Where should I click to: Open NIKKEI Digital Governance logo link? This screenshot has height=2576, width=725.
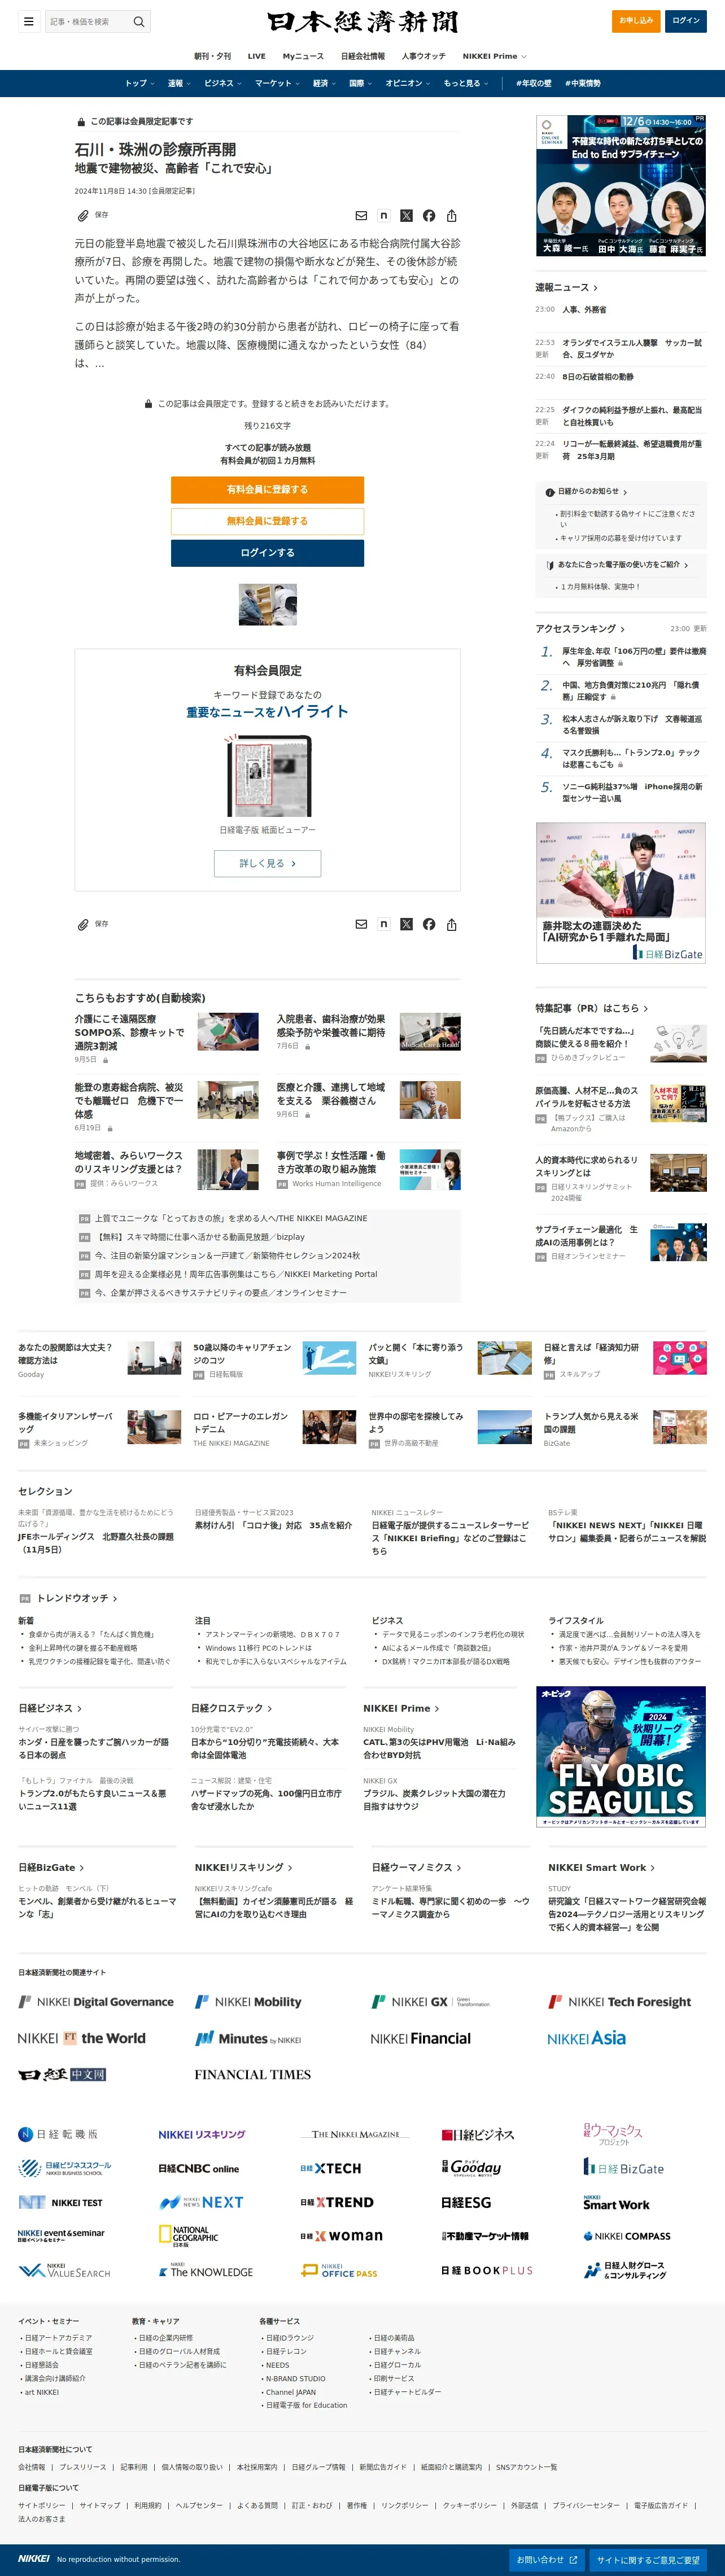(x=96, y=2002)
